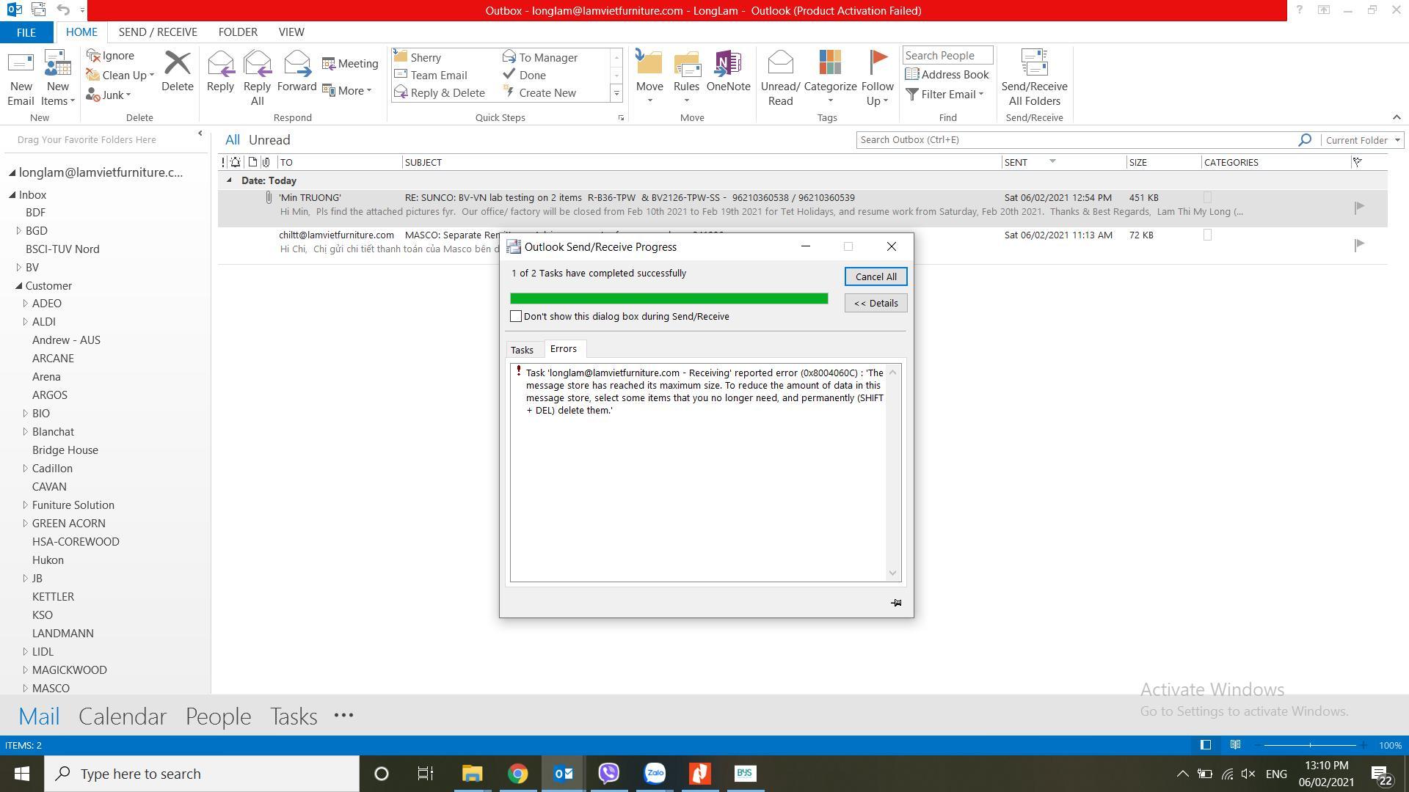
Task: Open the More respond options dropdown
Action: [347, 90]
